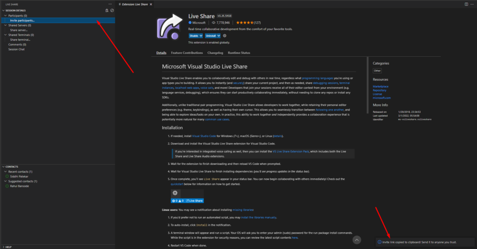
Task: Close the Extension: Live Share tab
Action: [x=151, y=4]
